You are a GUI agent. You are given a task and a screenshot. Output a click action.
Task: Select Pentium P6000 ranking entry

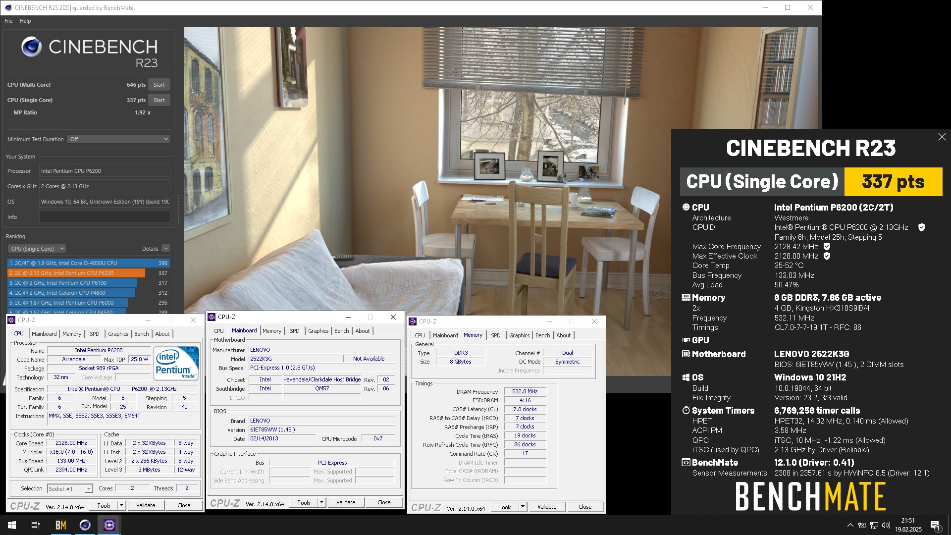click(x=67, y=303)
